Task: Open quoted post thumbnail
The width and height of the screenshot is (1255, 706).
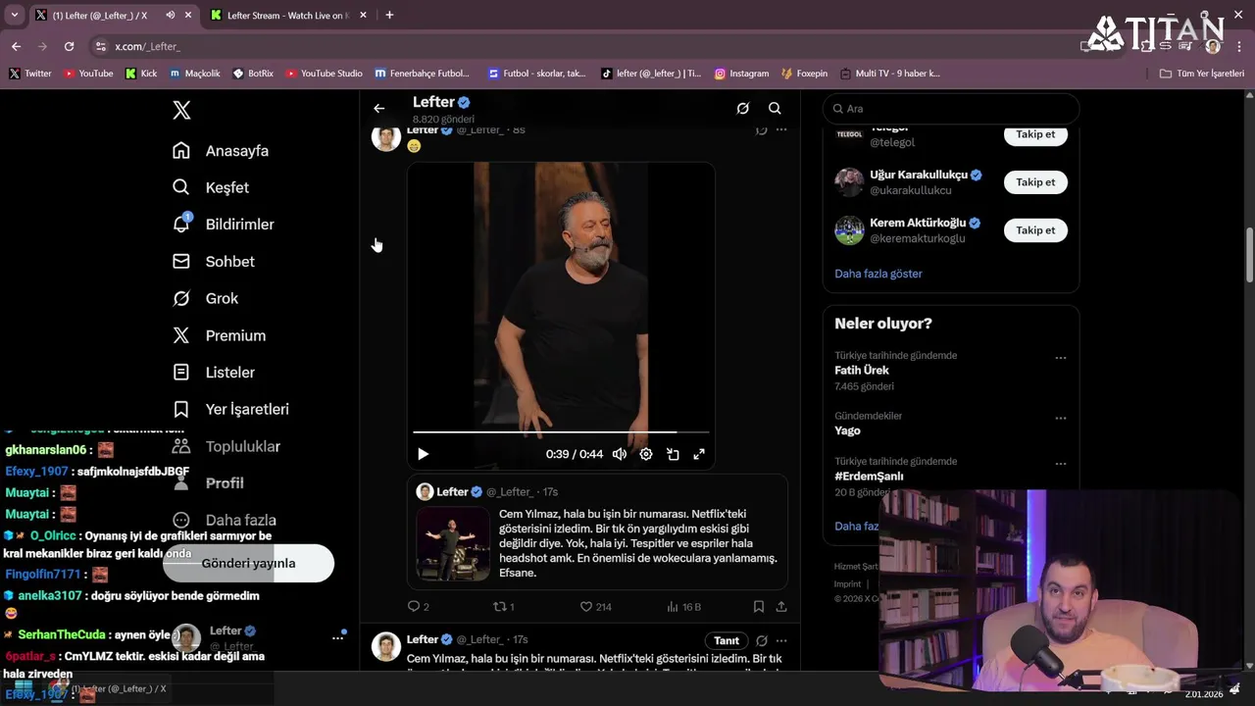Action: click(x=452, y=543)
